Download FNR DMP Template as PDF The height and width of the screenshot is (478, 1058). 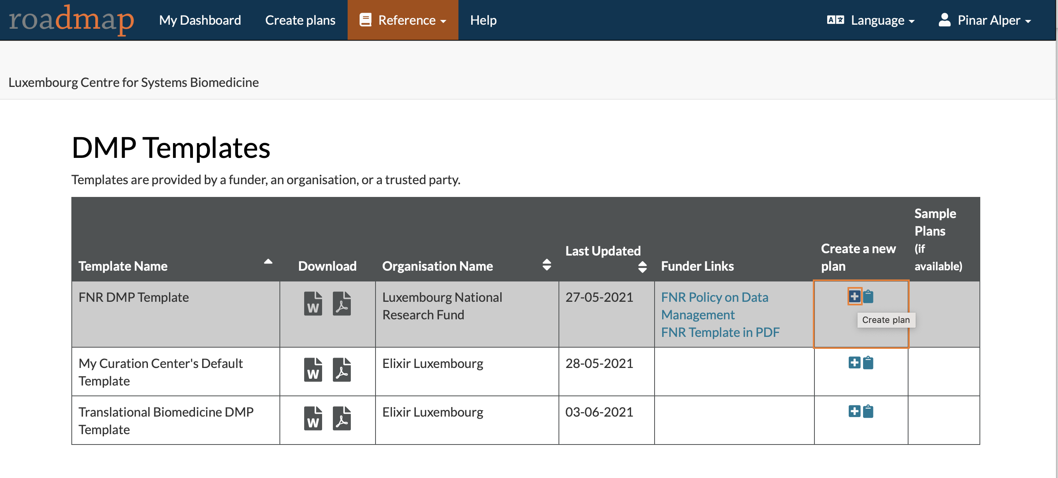[342, 303]
